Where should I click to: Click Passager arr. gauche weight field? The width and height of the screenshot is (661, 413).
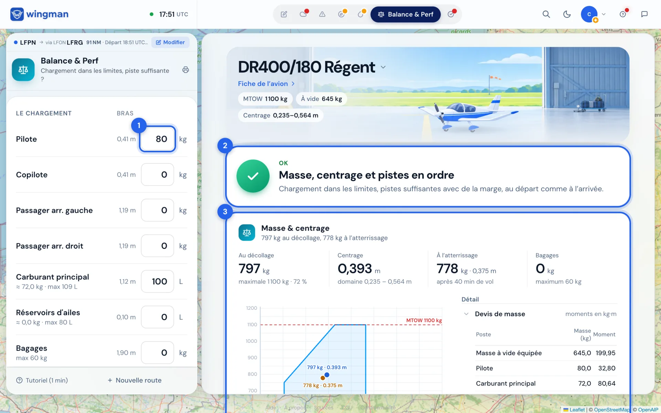[x=158, y=210]
